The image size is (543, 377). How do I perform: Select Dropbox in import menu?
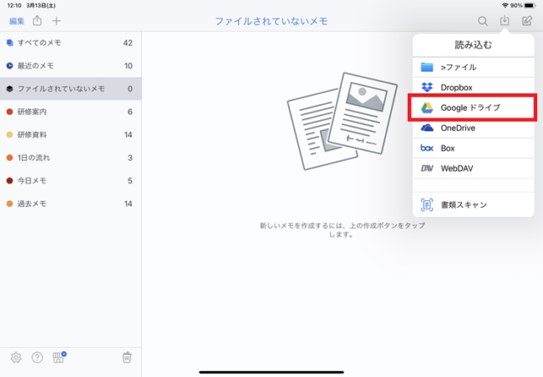(x=472, y=87)
